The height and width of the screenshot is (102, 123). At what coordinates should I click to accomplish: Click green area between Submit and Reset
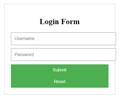click(60, 76)
